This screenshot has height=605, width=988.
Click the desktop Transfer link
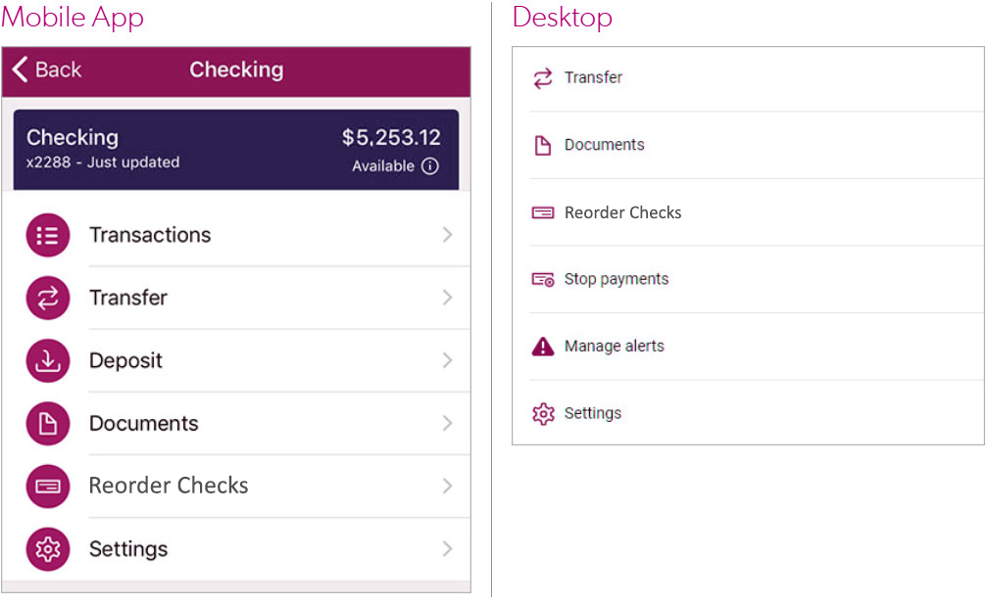pyautogui.click(x=593, y=77)
